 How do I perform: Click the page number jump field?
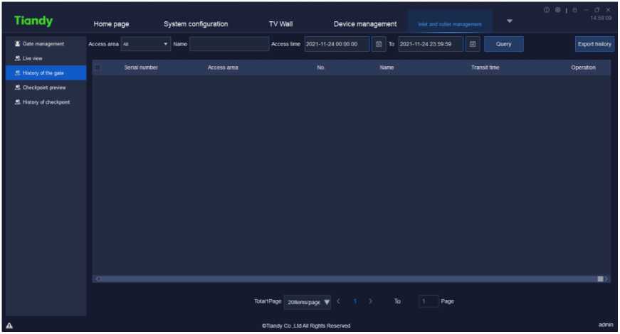pos(428,301)
